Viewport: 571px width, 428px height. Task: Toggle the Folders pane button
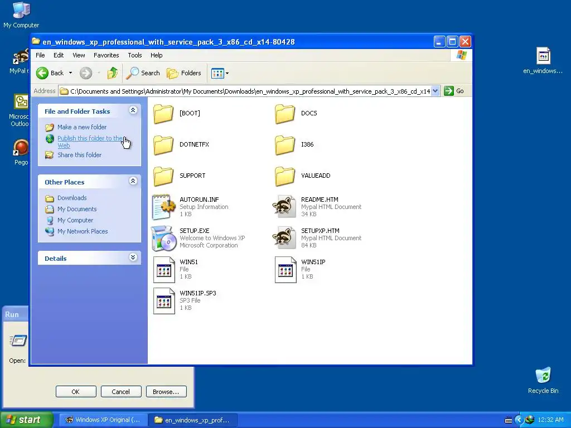[184, 73]
